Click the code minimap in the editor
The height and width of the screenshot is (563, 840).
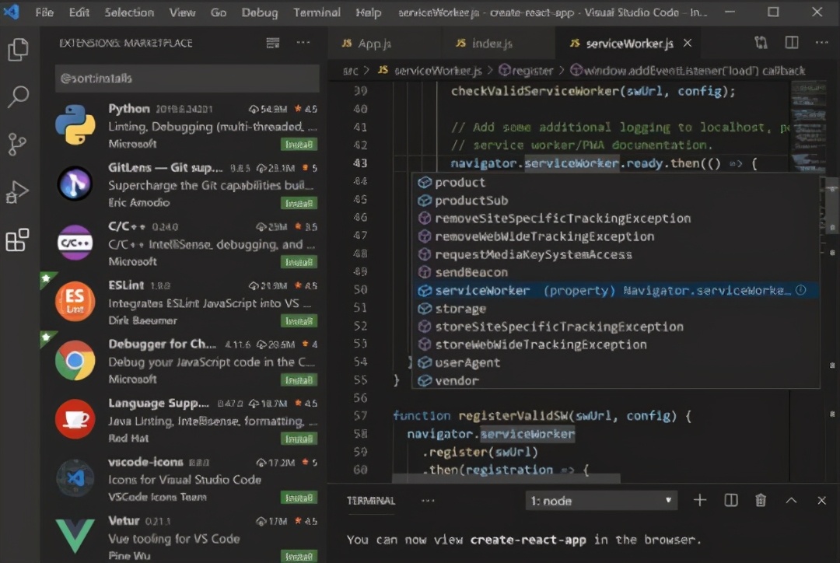pos(808,128)
